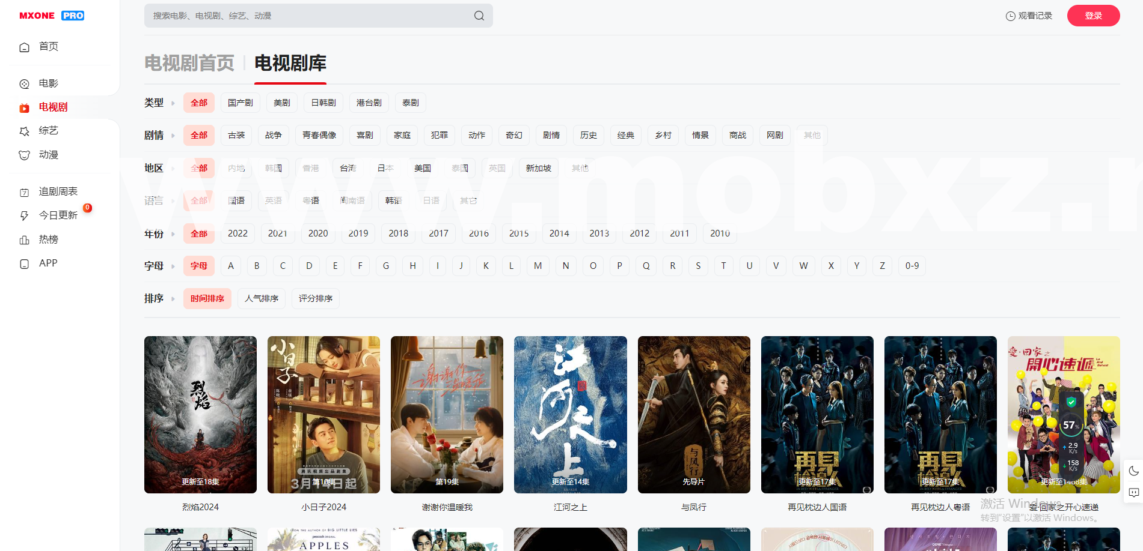The image size is (1143, 551).
Task: Open 综艺 in the sidebar
Action: 49,131
